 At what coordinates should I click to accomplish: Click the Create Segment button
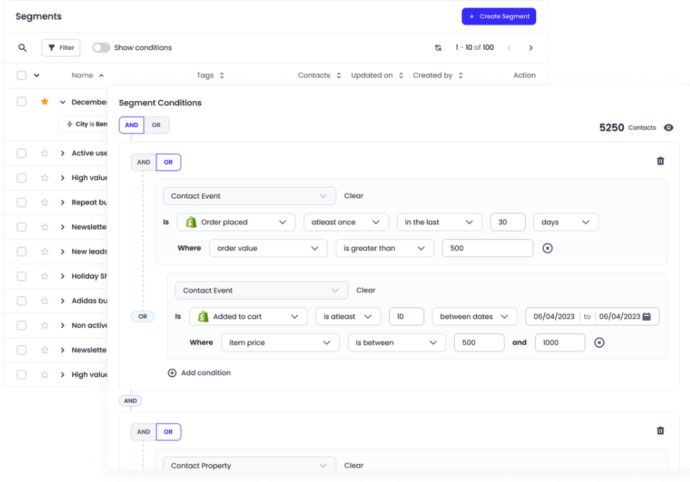(498, 16)
